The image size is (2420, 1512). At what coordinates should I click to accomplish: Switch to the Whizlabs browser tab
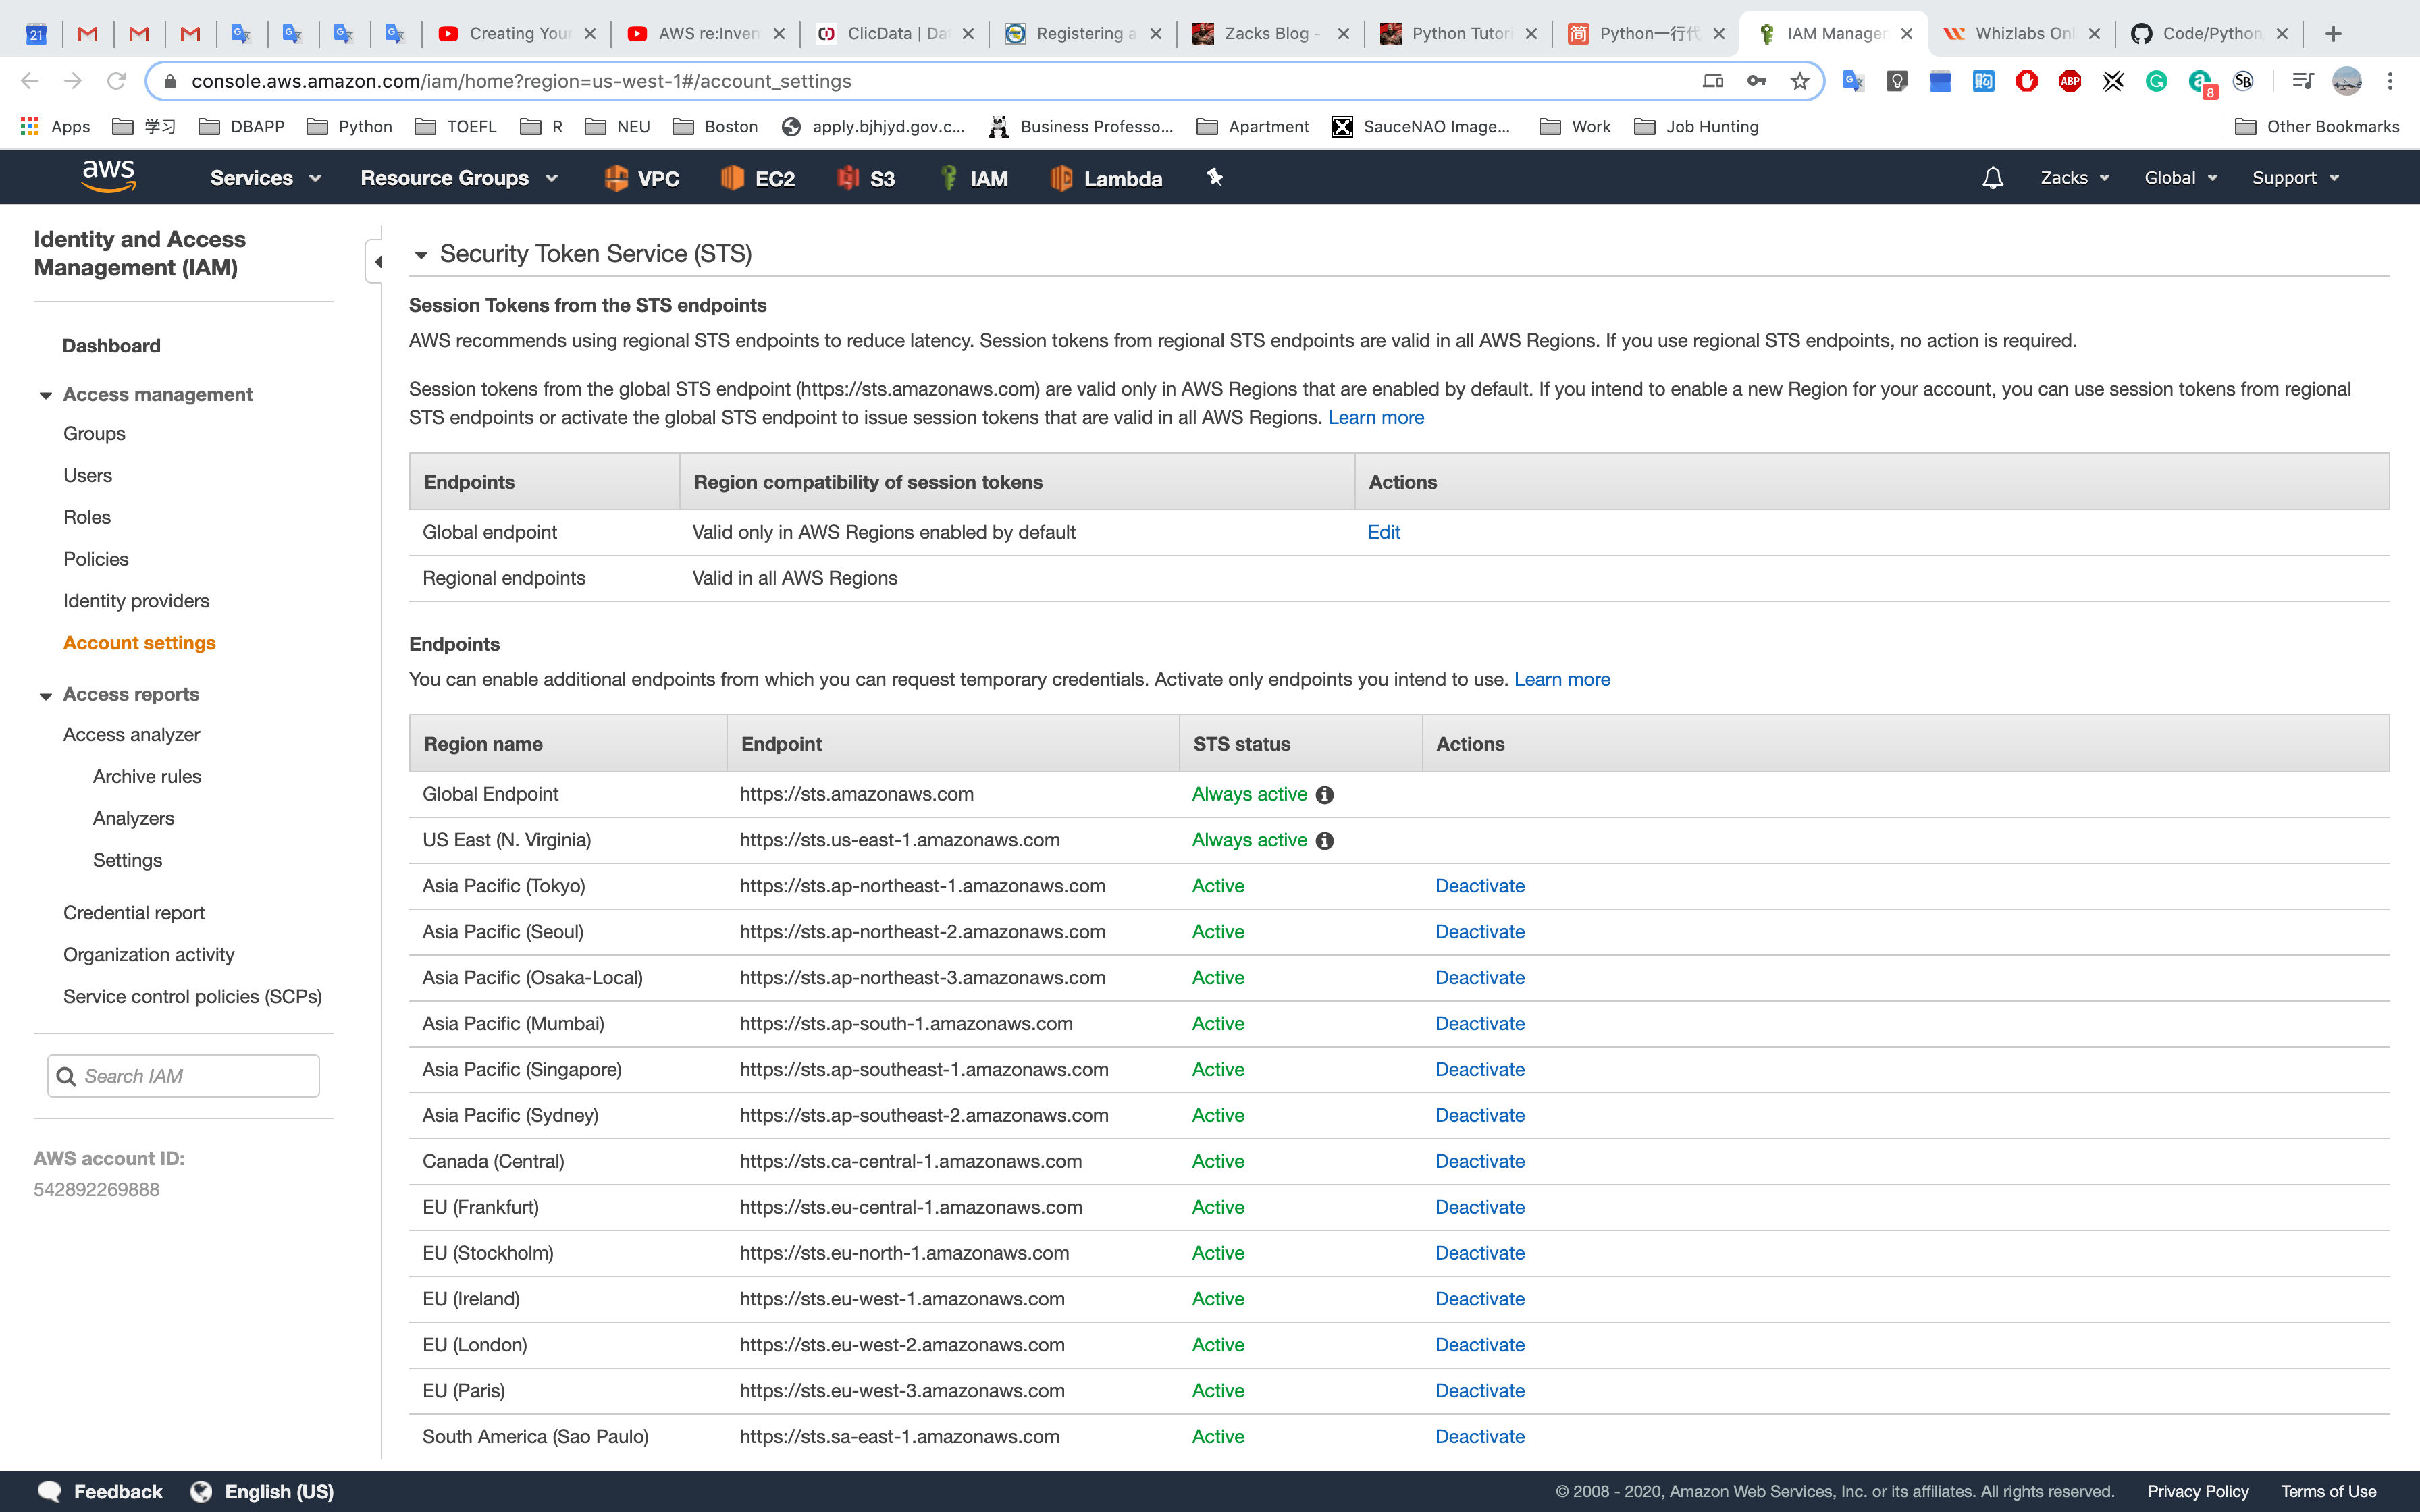coord(2020,33)
